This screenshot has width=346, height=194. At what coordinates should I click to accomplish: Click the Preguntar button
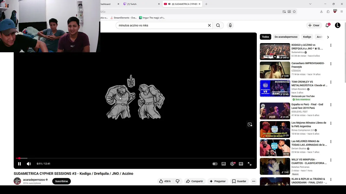pyautogui.click(x=217, y=181)
